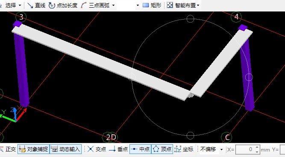Open the 选择 selection dropdown arrow
Screen dimensions: 285x157
click(x=20, y=6)
